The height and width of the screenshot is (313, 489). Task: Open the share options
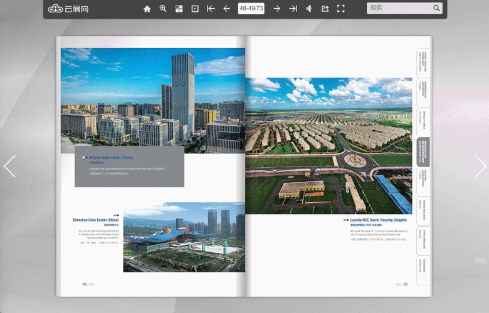point(325,9)
